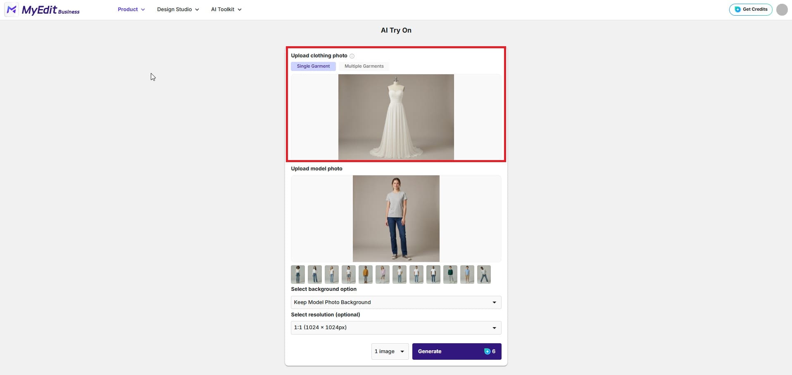Open the Design Studio menu
The image size is (792, 375).
177,9
